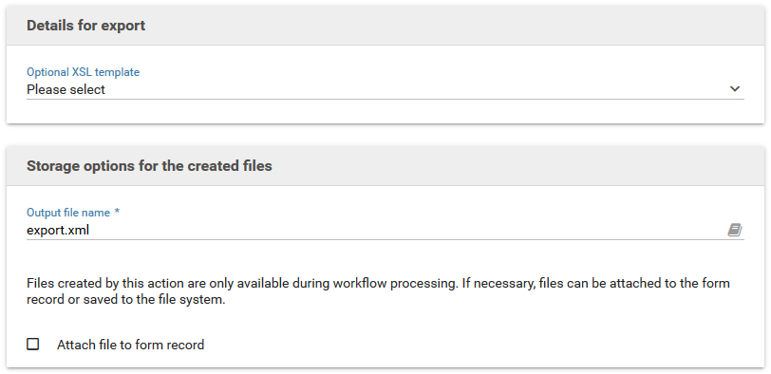Image resolution: width=771 pixels, height=374 pixels.
Task: Open the "Please select" XSL template dropdown
Action: point(385,89)
